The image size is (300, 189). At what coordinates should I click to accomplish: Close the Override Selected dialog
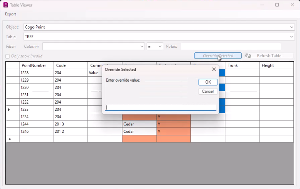tap(214, 69)
